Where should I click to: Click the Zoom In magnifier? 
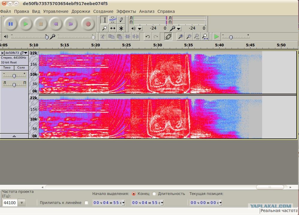tap(181, 36)
